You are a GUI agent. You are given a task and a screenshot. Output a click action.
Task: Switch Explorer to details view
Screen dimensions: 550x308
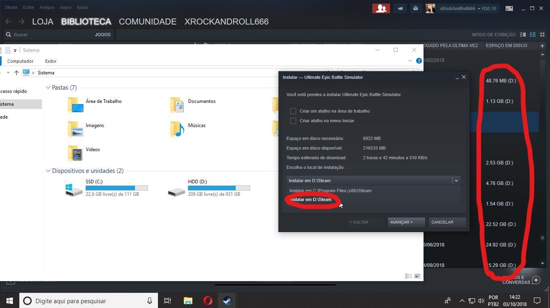coord(409,276)
